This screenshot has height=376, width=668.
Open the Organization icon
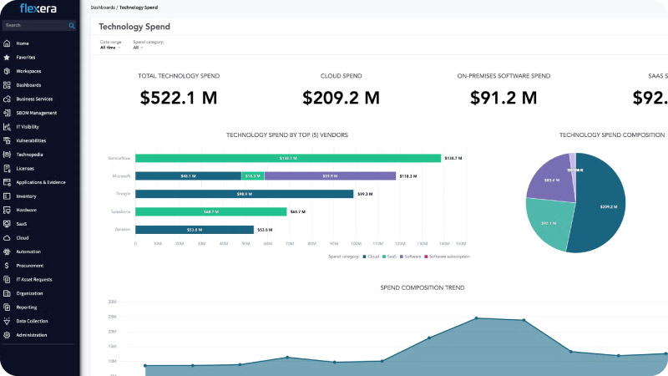click(x=7, y=293)
